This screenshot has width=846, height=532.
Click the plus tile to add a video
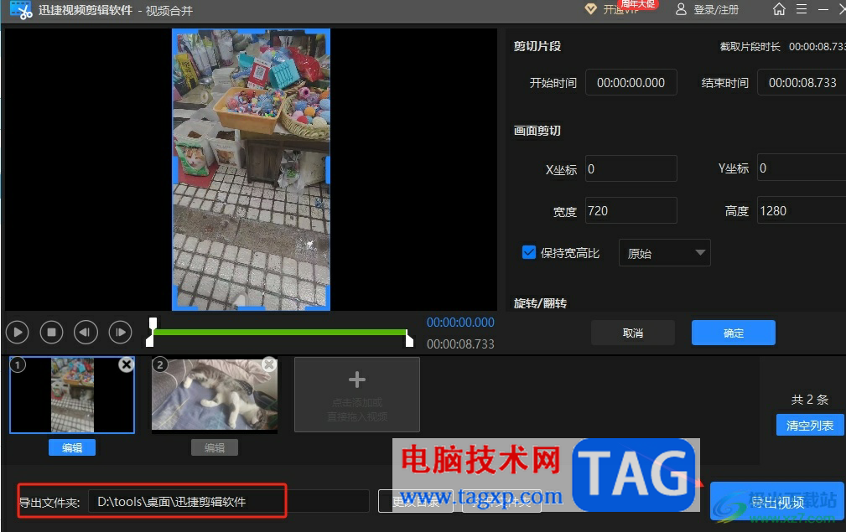pos(356,395)
